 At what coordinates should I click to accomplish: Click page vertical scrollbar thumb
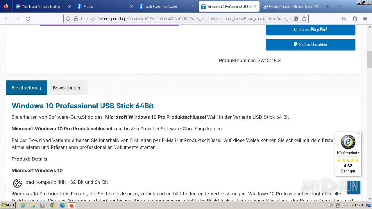coord(370,59)
